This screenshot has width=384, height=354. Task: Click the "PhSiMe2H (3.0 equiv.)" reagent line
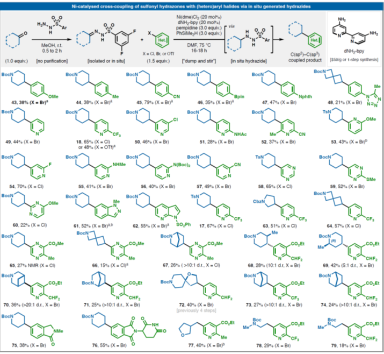(x=199, y=33)
